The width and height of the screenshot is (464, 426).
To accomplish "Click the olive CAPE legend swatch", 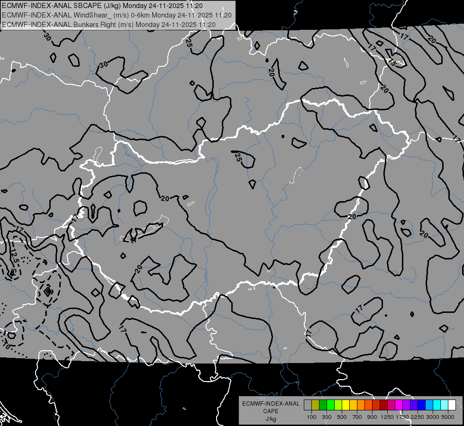I will coord(316,405).
